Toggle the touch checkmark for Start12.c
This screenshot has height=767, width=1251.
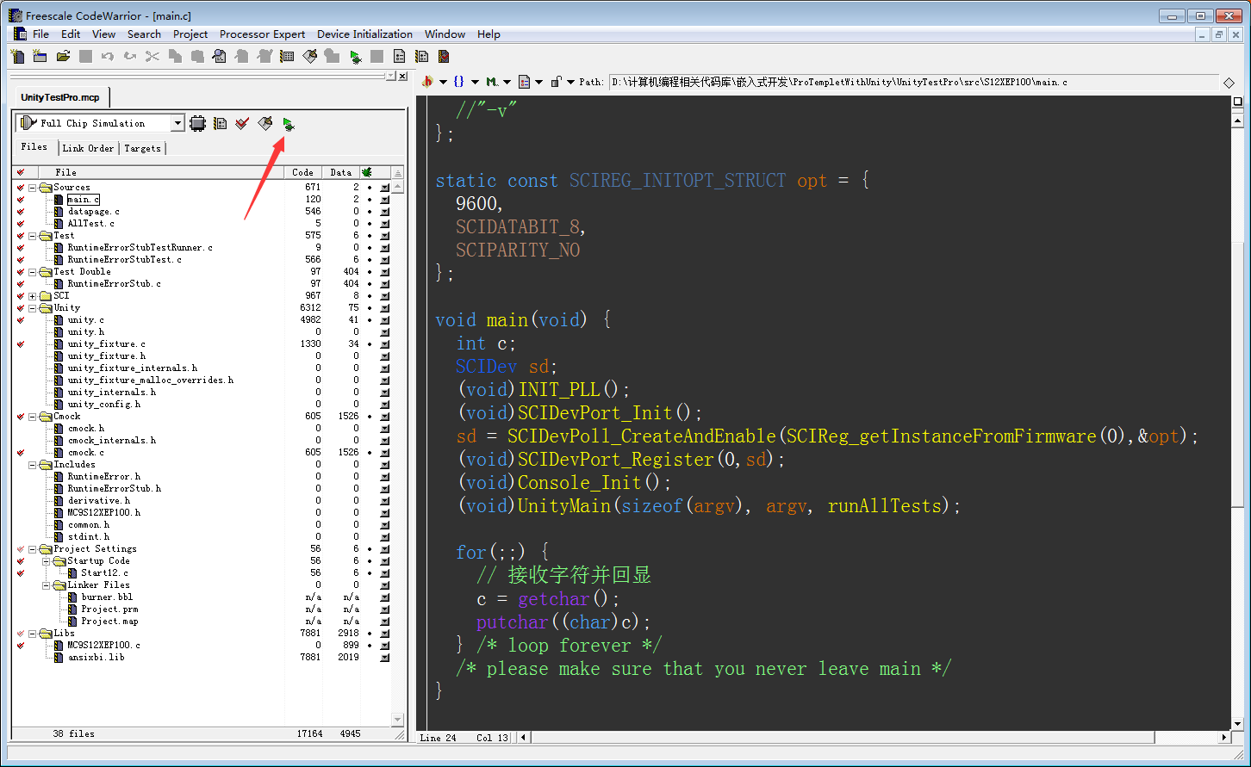[21, 572]
